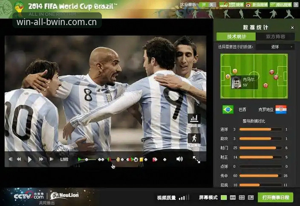Jump to the yellow card timeline marker
Image resolution: width=300 pixels, height=206 pixels.
coord(141,159)
